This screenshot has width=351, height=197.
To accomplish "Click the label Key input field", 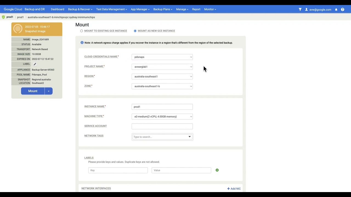I will (118, 170).
